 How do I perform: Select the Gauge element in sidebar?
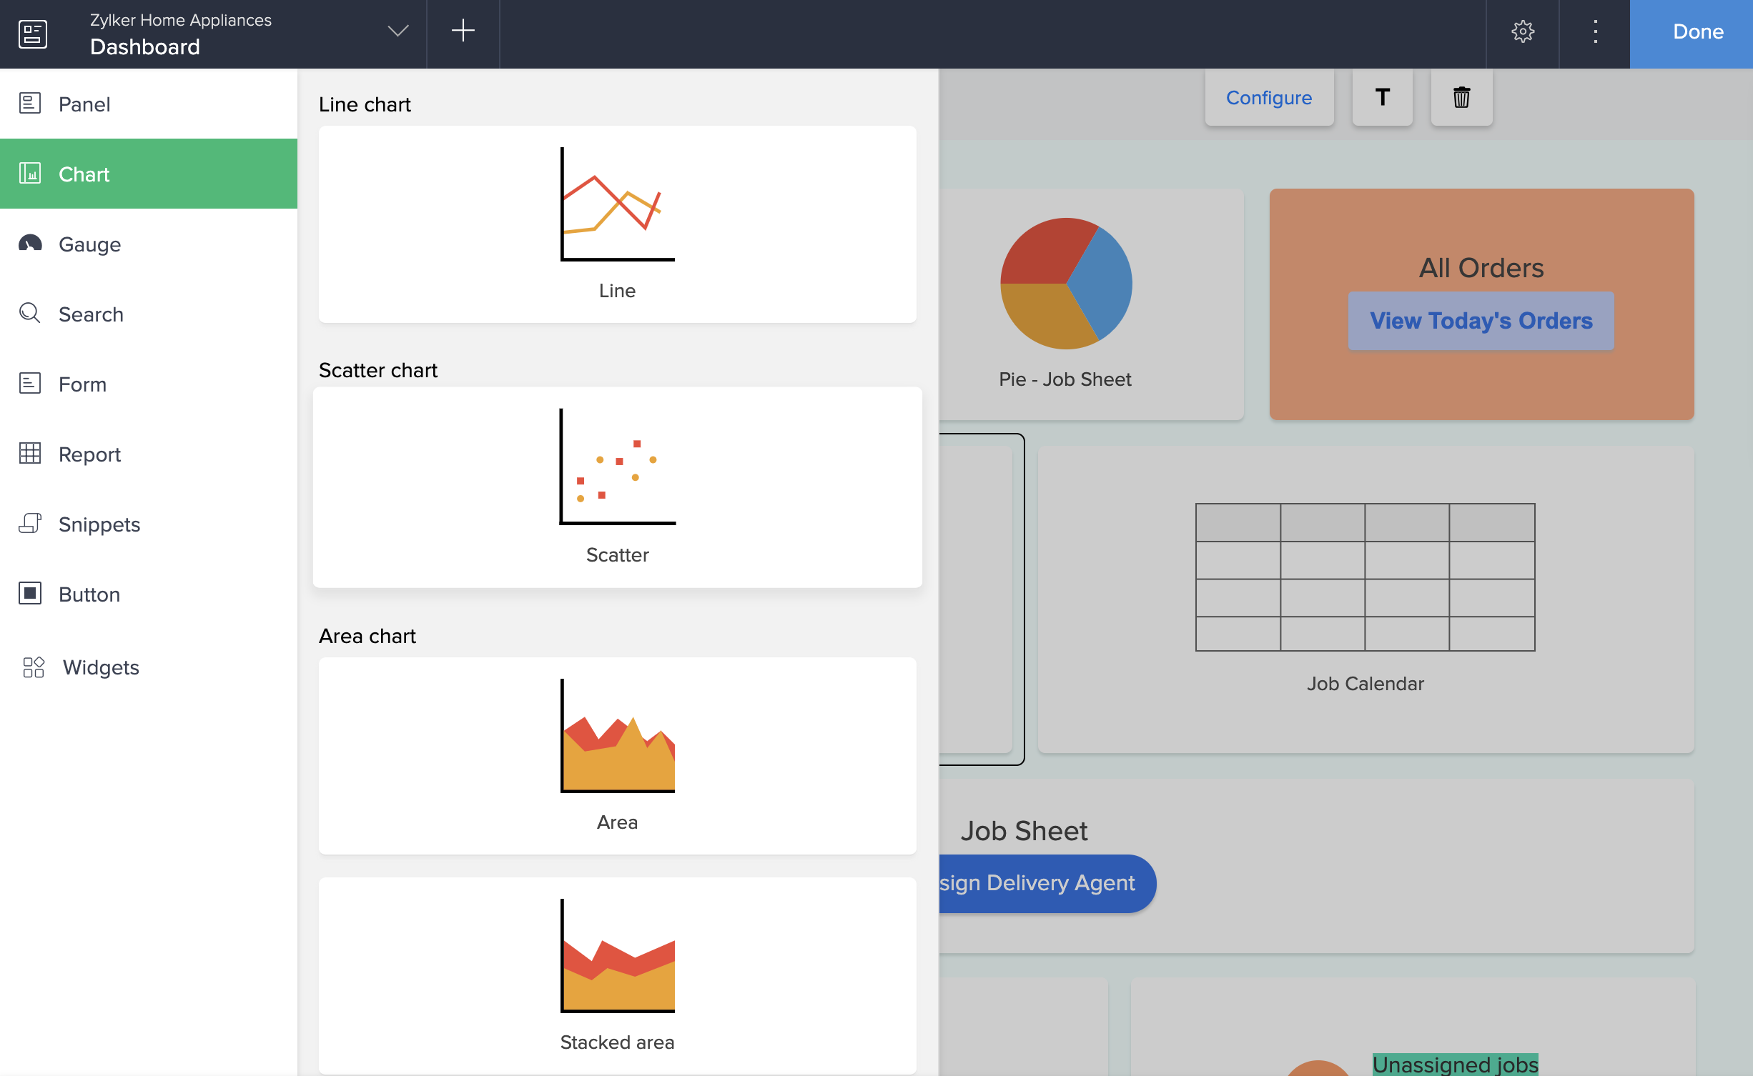tap(89, 244)
